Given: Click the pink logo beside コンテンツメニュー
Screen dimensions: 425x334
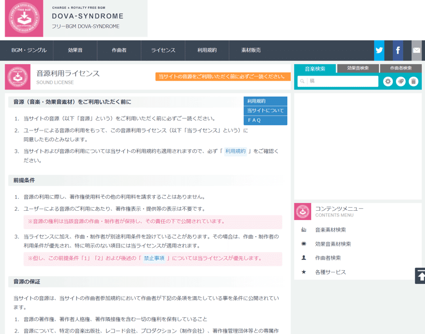Looking at the screenshot, I should (x=302, y=211).
